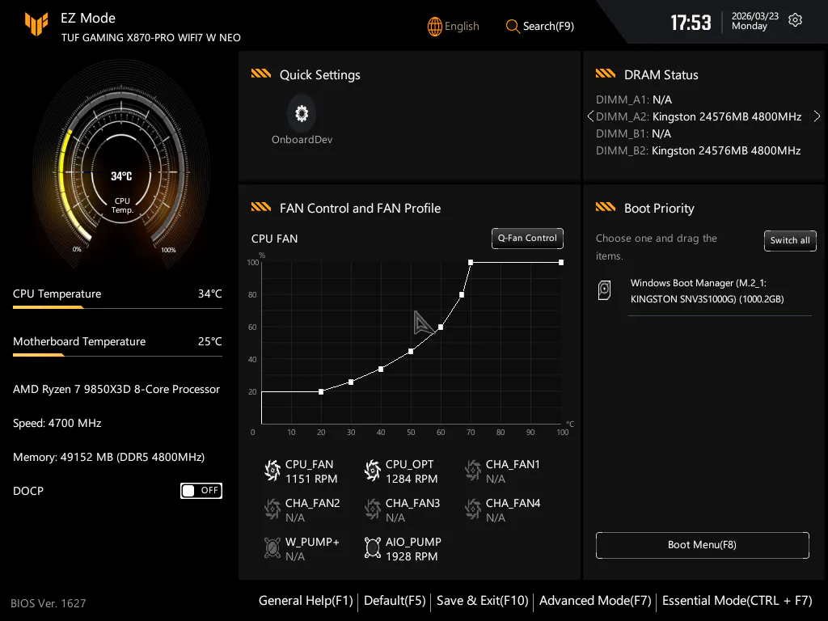
Task: Click DIMM_A2 Kingston 24576MB entry
Action: pos(699,116)
